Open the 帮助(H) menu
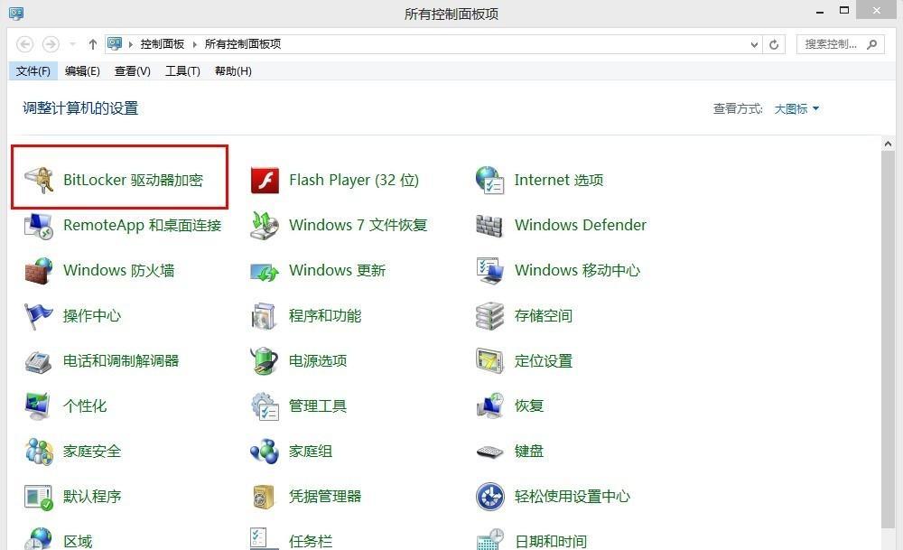Screen dimensions: 903x550 click(x=233, y=71)
